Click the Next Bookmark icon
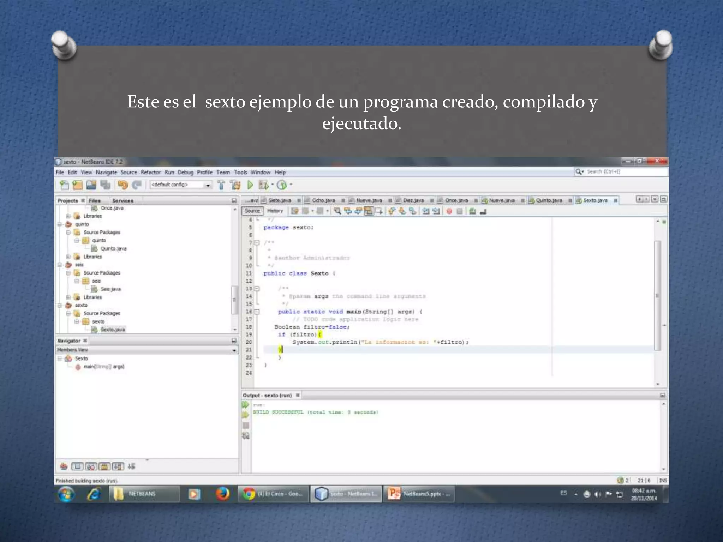Viewport: 723px width, 542px height. click(402, 211)
